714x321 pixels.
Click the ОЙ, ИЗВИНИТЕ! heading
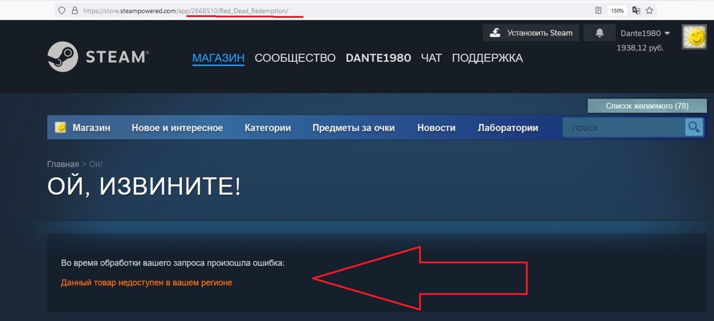pos(145,187)
